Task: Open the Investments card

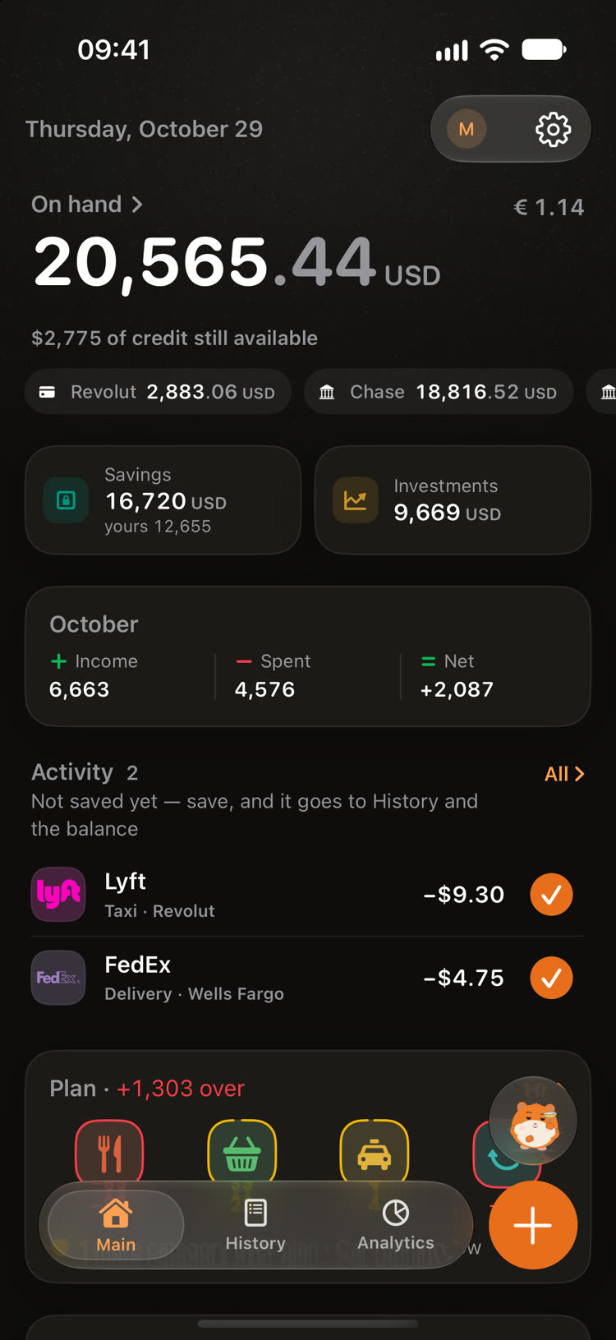Action: pos(453,500)
